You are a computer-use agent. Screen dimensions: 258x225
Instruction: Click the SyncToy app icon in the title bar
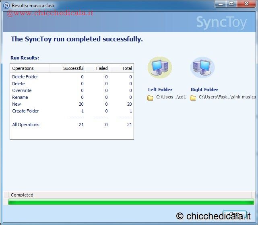point(6,5)
